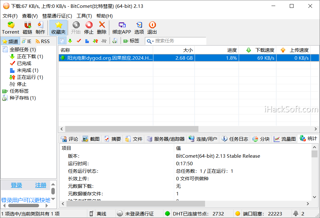Click statistics panel scroll down arrow
Screen dimensions: 320x218
coord(315,197)
